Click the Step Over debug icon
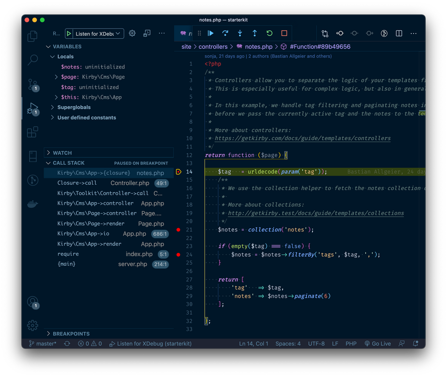 (x=225, y=33)
